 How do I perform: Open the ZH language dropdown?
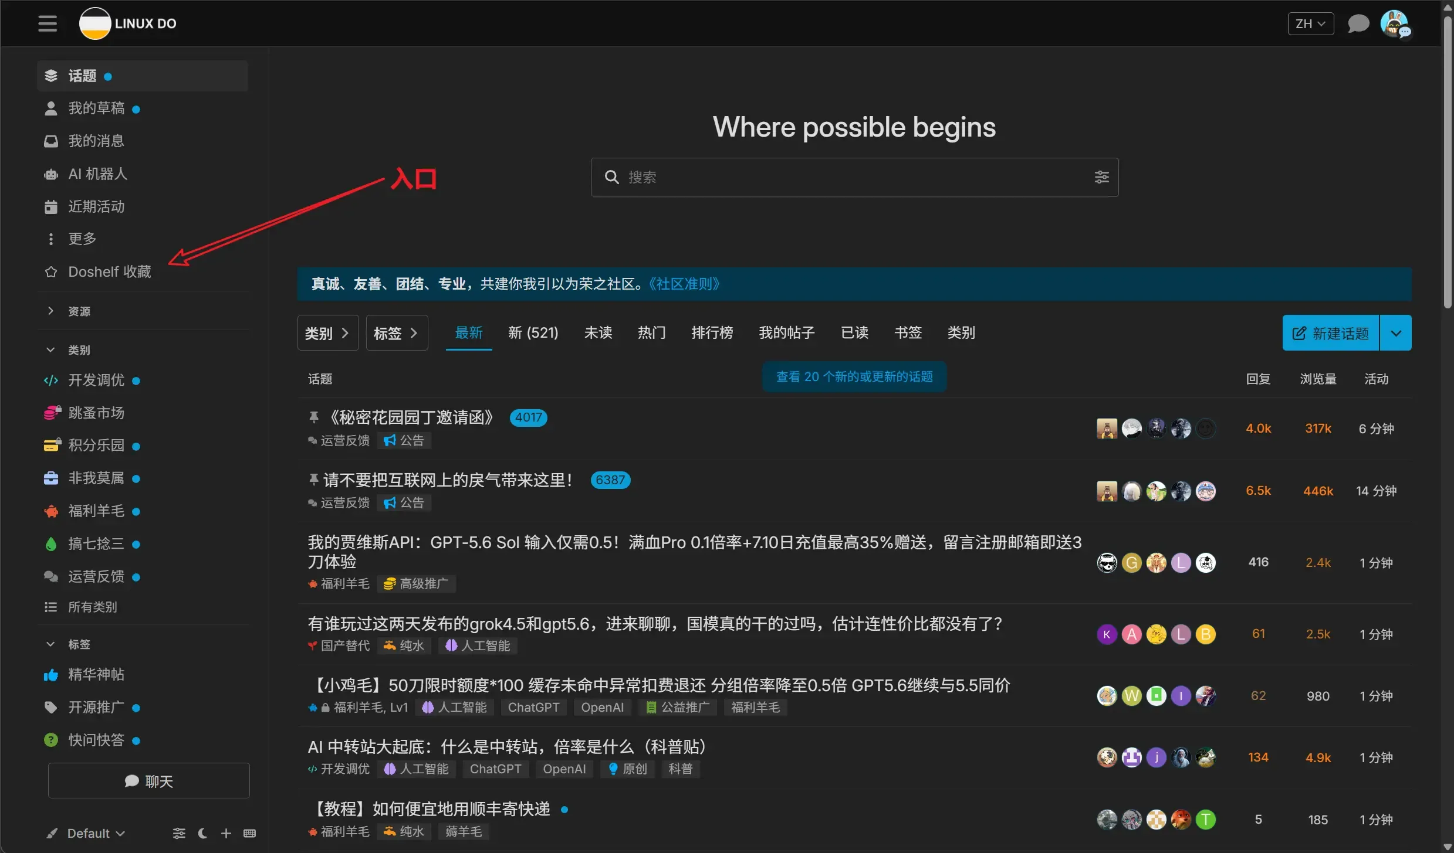pyautogui.click(x=1310, y=24)
